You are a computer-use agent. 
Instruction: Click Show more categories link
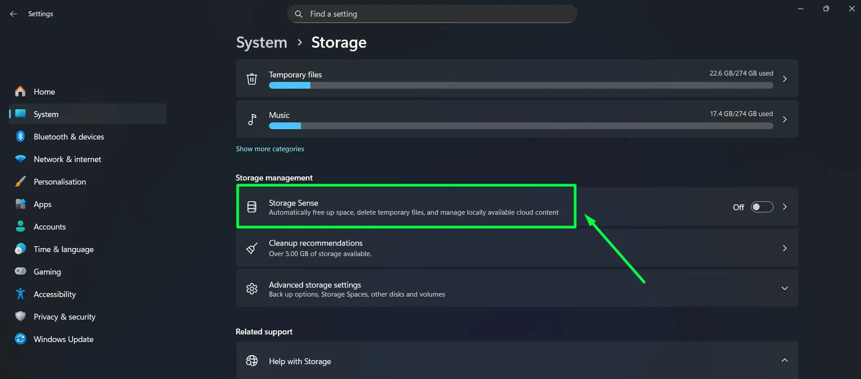(270, 149)
